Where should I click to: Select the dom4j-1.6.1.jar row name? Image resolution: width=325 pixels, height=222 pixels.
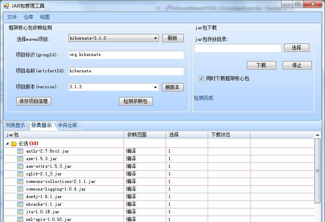tap(44, 196)
